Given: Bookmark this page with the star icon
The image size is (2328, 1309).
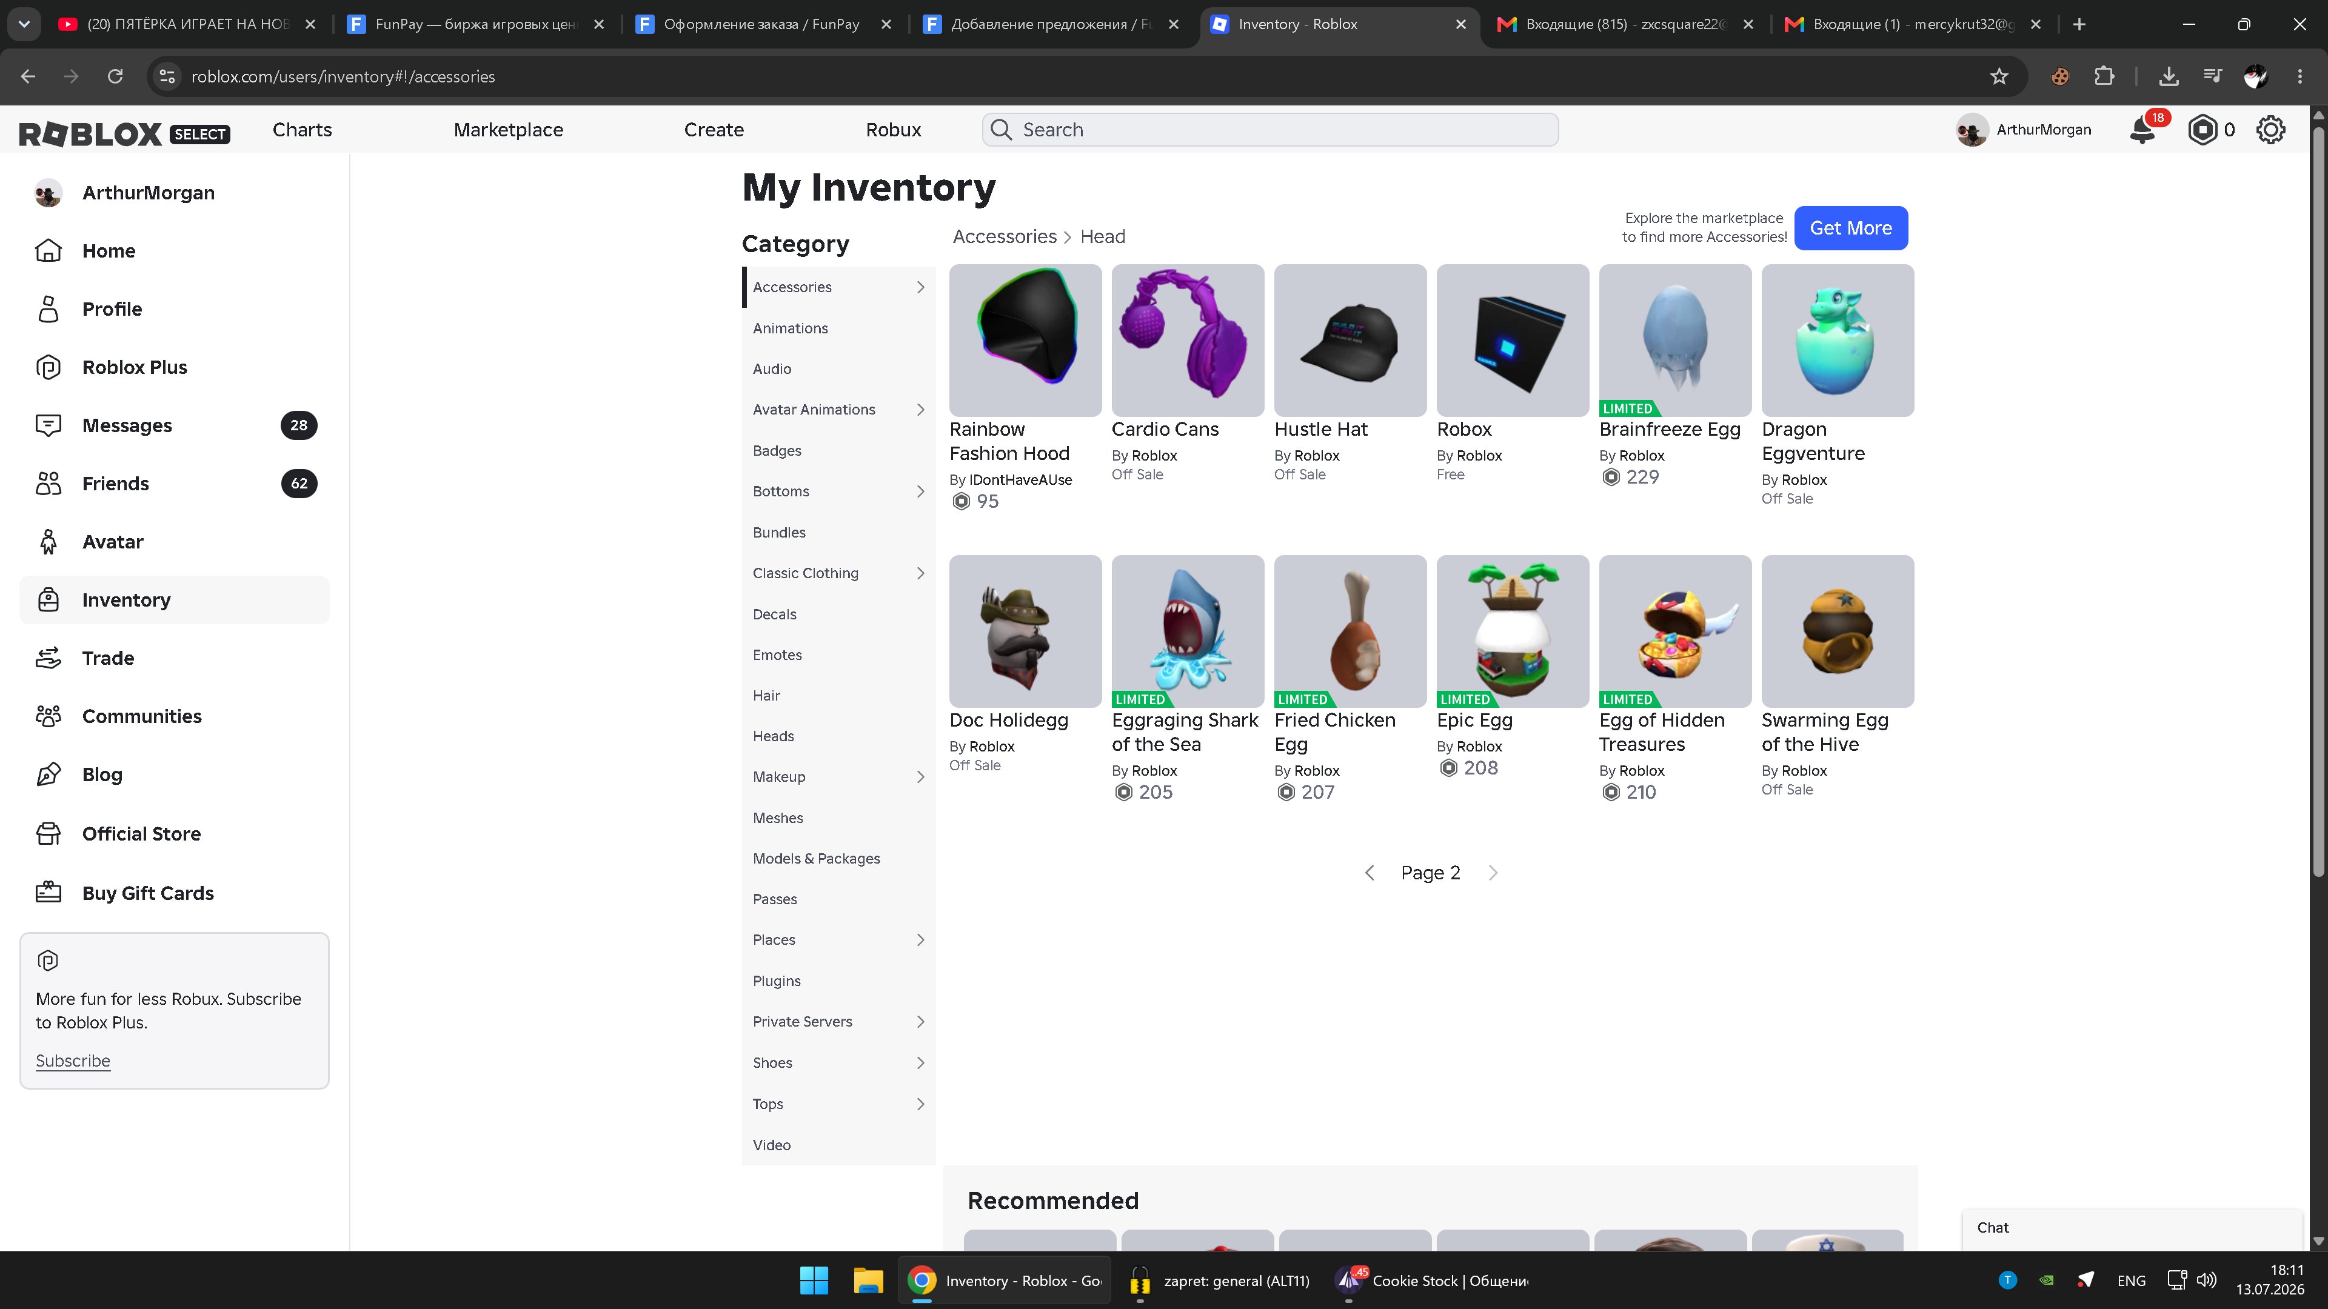Looking at the screenshot, I should click(1999, 77).
